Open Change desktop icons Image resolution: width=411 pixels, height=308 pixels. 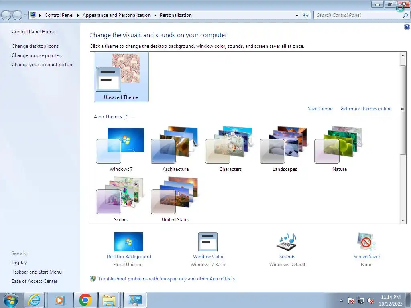(x=35, y=46)
